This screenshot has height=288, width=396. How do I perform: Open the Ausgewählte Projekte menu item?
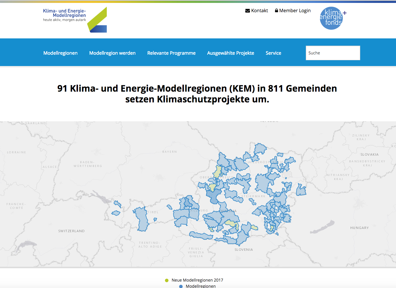(x=231, y=53)
